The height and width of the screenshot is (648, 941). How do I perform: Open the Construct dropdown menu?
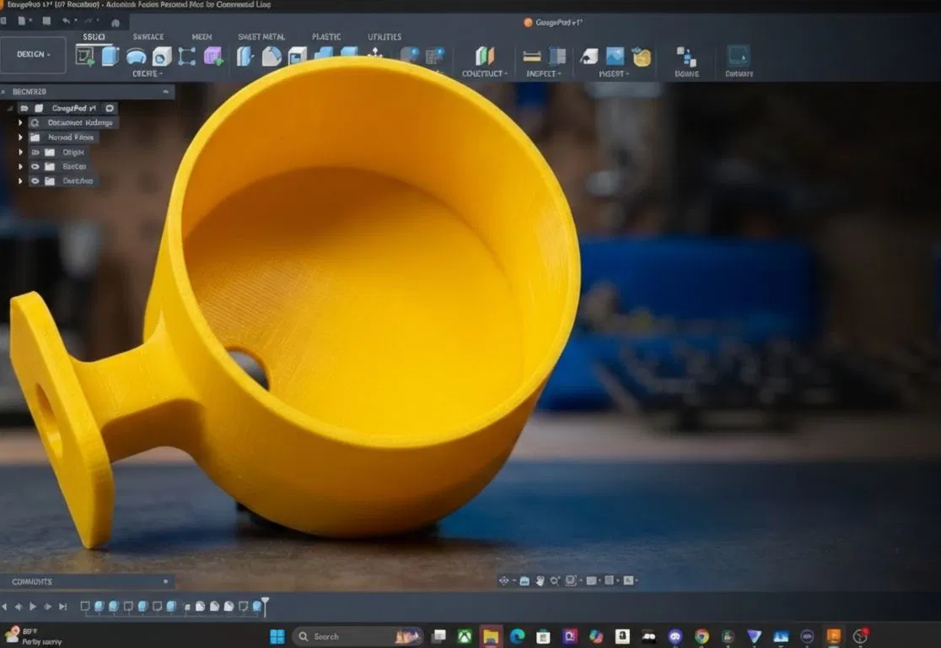(x=484, y=73)
